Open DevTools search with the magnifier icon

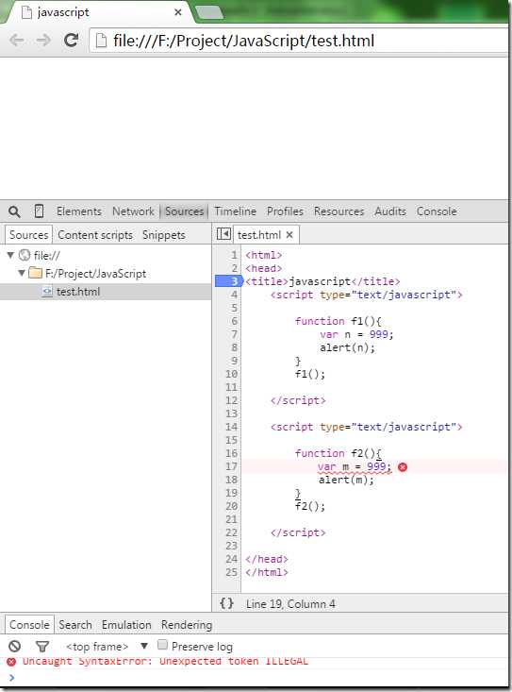pos(14,211)
